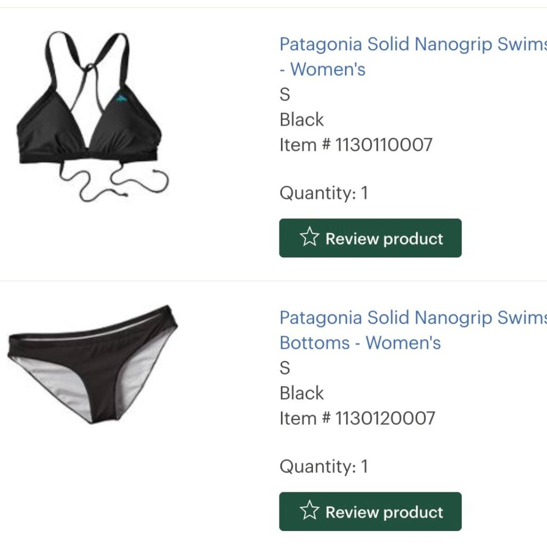Click Review product for the swimsuit top

[369, 237]
